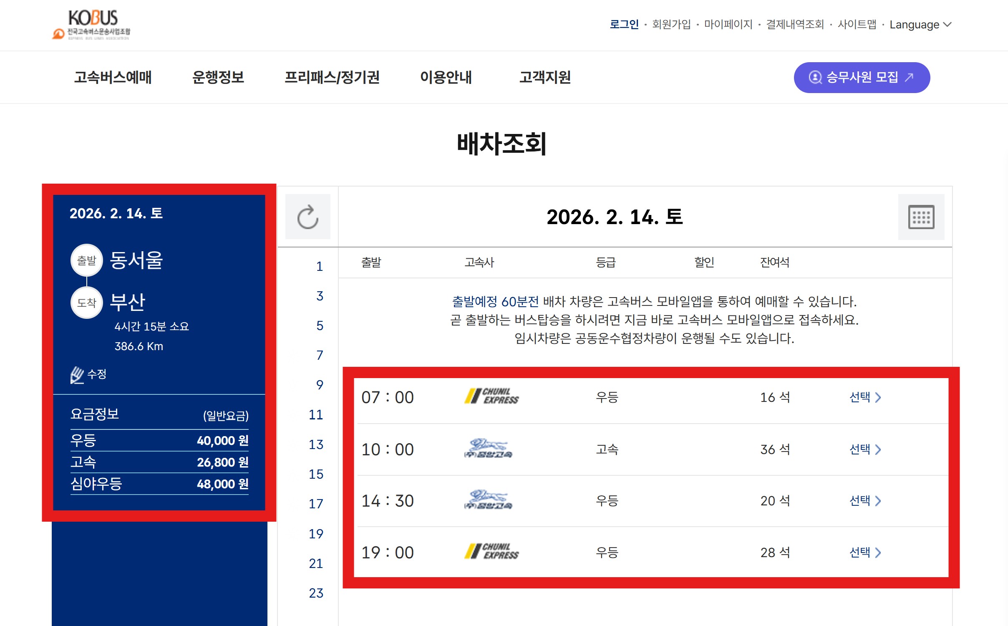
Task: Open the 결제내역조회 link
Action: tap(795, 24)
